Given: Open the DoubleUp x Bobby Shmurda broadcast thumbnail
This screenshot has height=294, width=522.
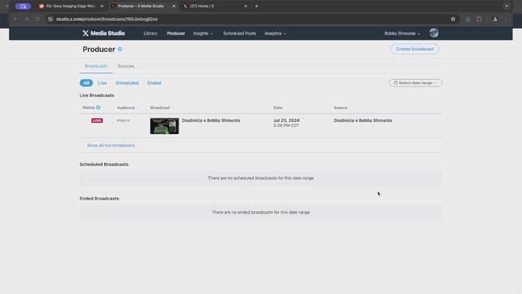Looking at the screenshot, I should point(164,126).
